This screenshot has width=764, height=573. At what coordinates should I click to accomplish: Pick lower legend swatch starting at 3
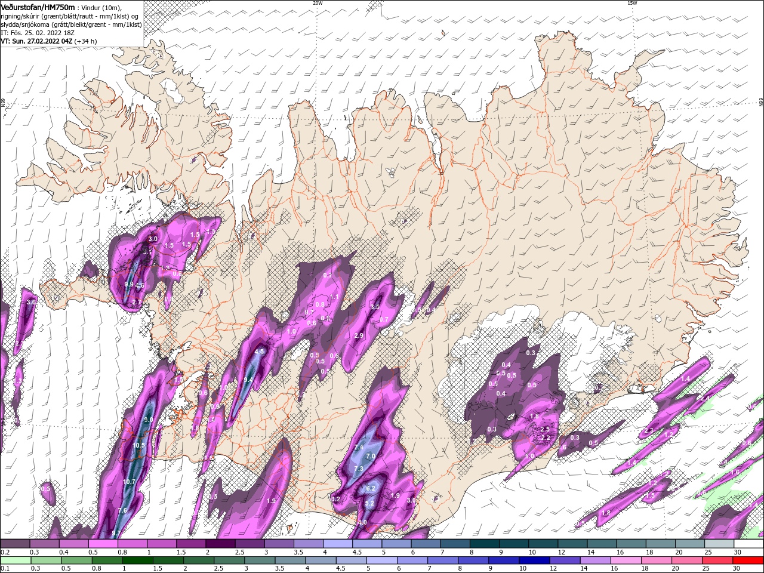click(x=260, y=560)
